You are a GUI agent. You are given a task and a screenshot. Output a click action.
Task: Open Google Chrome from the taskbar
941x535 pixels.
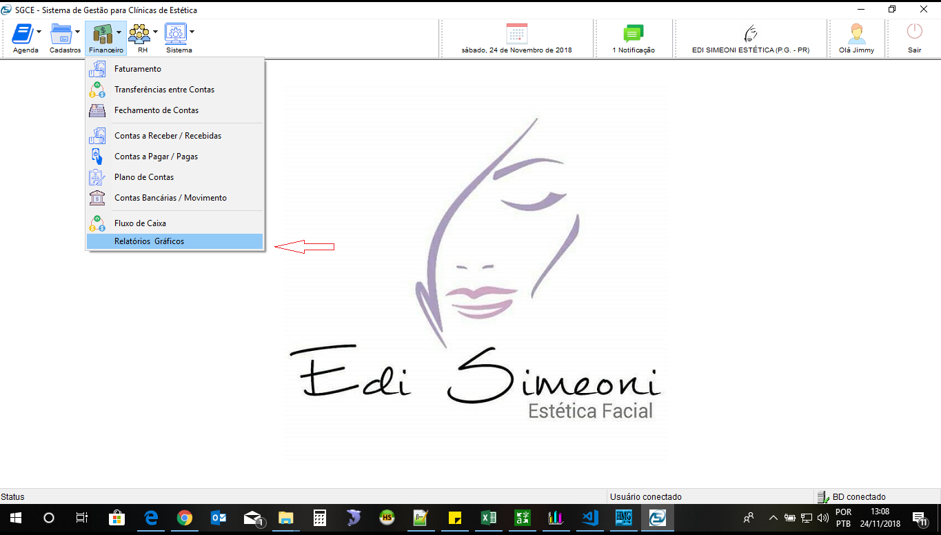(184, 518)
